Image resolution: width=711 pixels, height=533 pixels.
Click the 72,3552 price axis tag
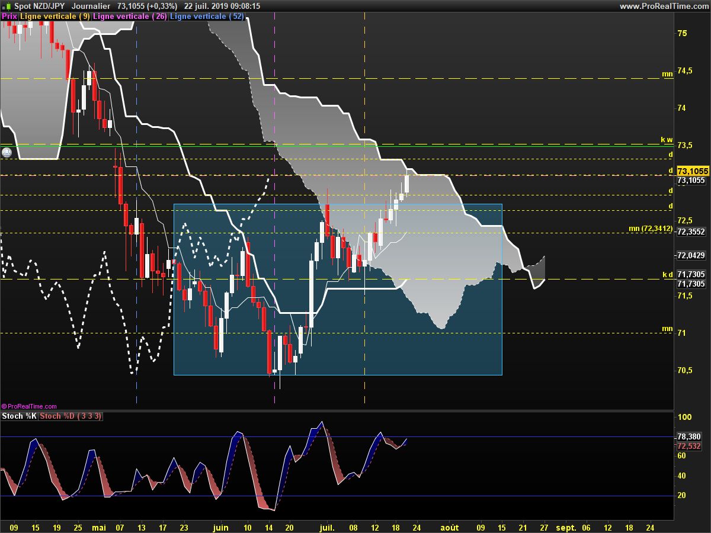pyautogui.click(x=691, y=232)
